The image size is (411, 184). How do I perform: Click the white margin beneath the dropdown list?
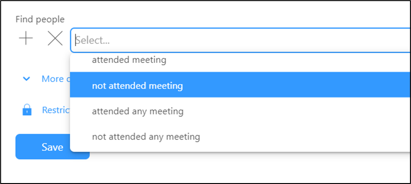click(x=236, y=167)
